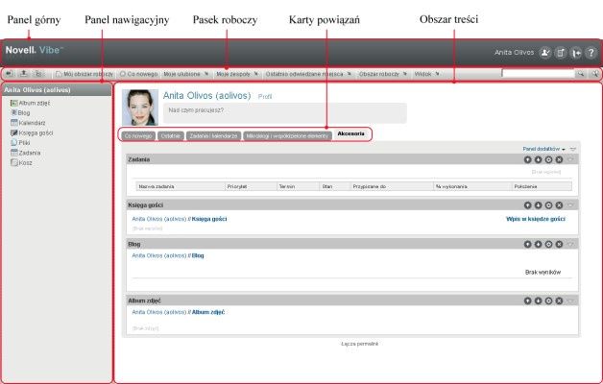Move the Blog accessory down
Screen dimensions: 603x384
(538, 244)
